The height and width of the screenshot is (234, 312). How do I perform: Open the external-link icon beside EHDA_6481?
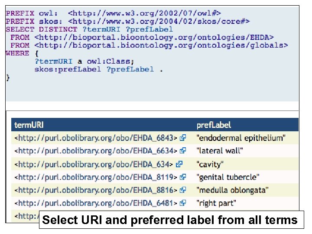point(183,203)
